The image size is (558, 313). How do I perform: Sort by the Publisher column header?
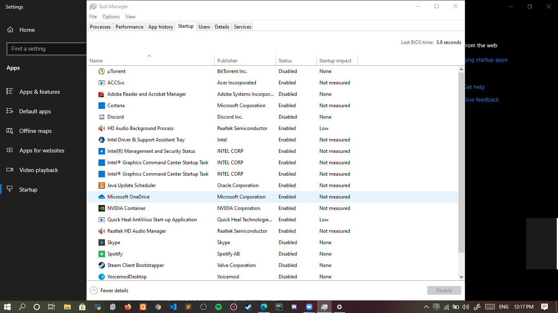[x=245, y=61]
